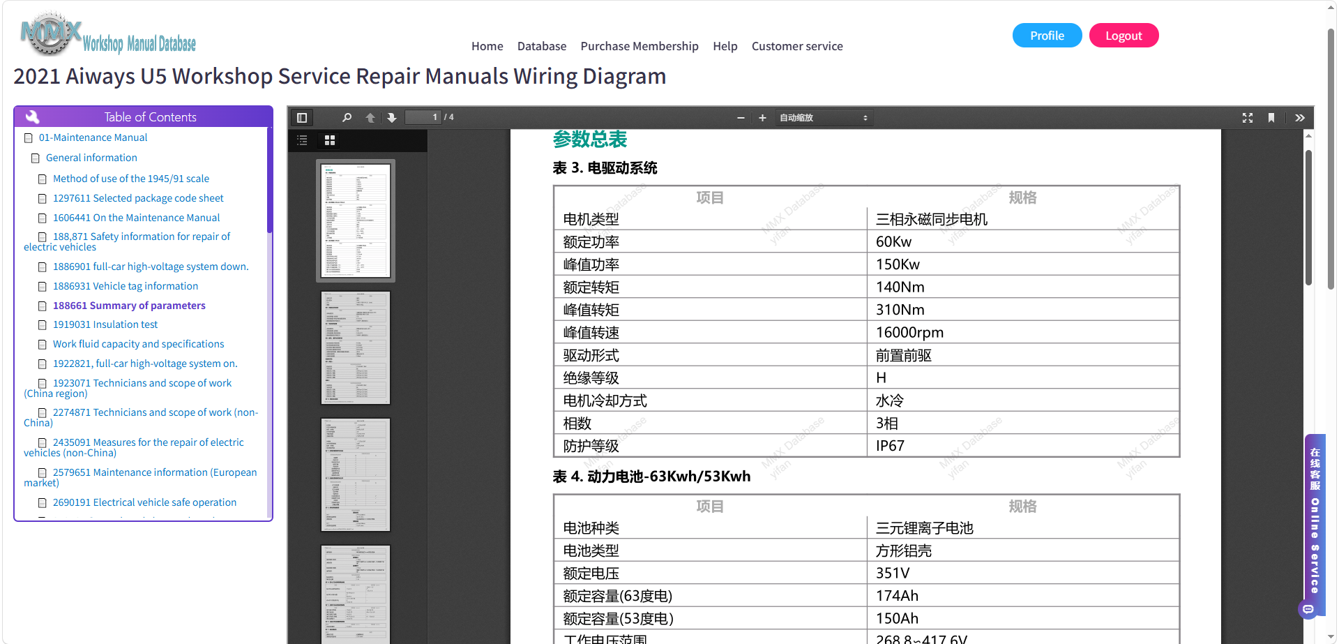Open the Home menu item
Image resolution: width=1339 pixels, height=644 pixels.
pos(487,46)
